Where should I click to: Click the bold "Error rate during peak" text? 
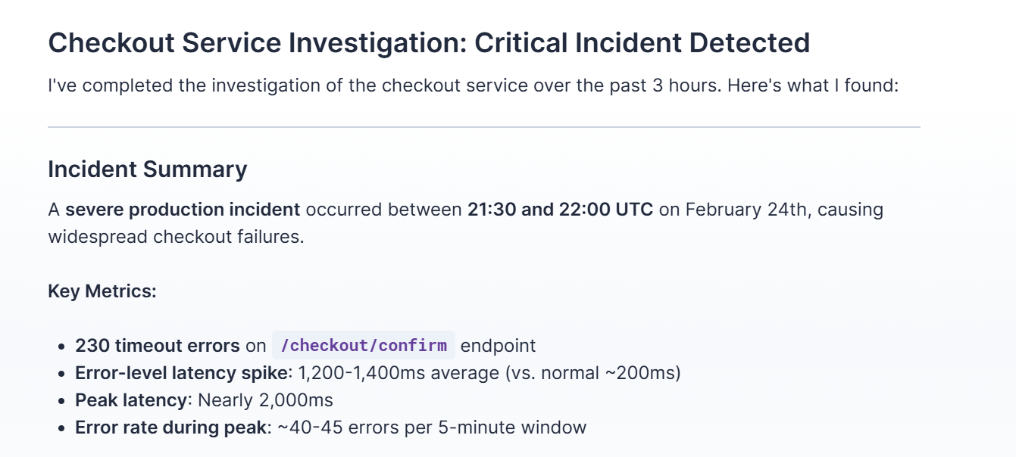(x=171, y=427)
